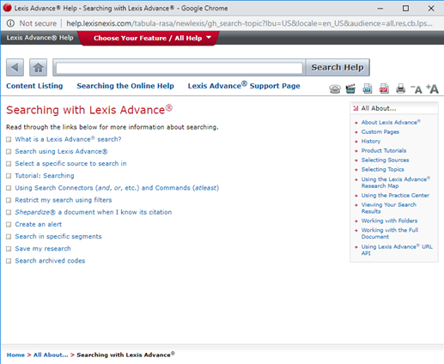The width and height of the screenshot is (444, 364).
Task: Click the All About panel header icon
Action: tap(356, 108)
